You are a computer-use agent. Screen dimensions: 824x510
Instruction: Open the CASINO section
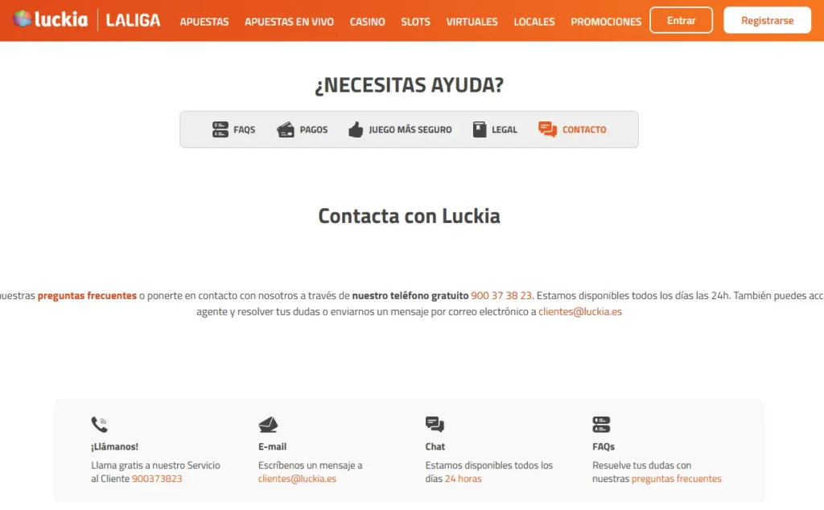pyautogui.click(x=367, y=22)
